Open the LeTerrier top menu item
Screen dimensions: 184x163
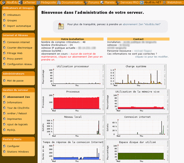point(29,2)
